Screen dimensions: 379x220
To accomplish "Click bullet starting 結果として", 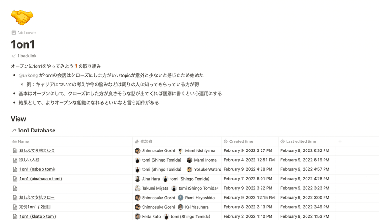I will click(x=89, y=103).
